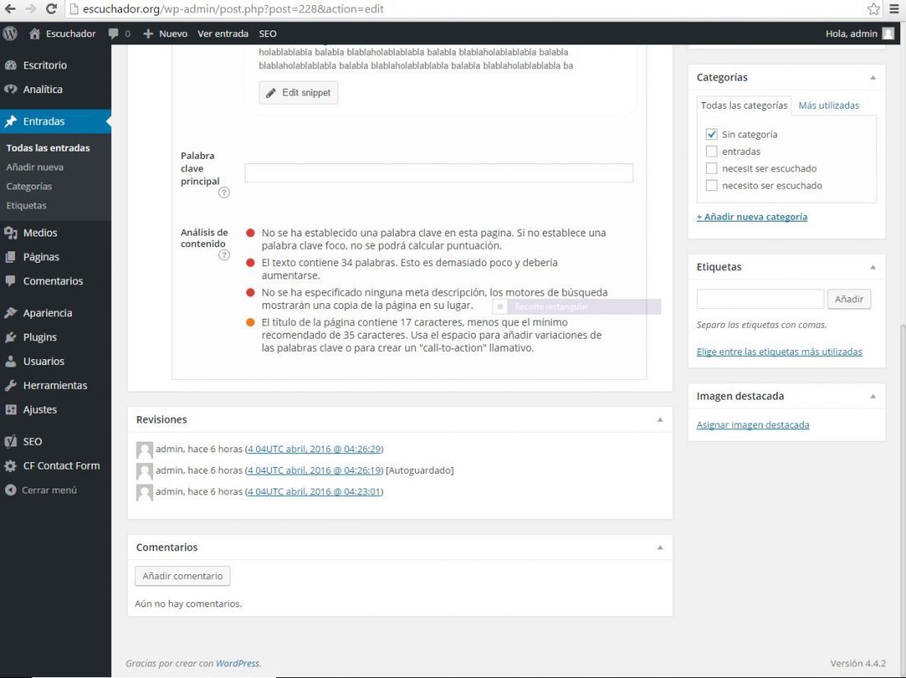Open Etiquetas submenu item
This screenshot has height=678, width=906.
(26, 205)
